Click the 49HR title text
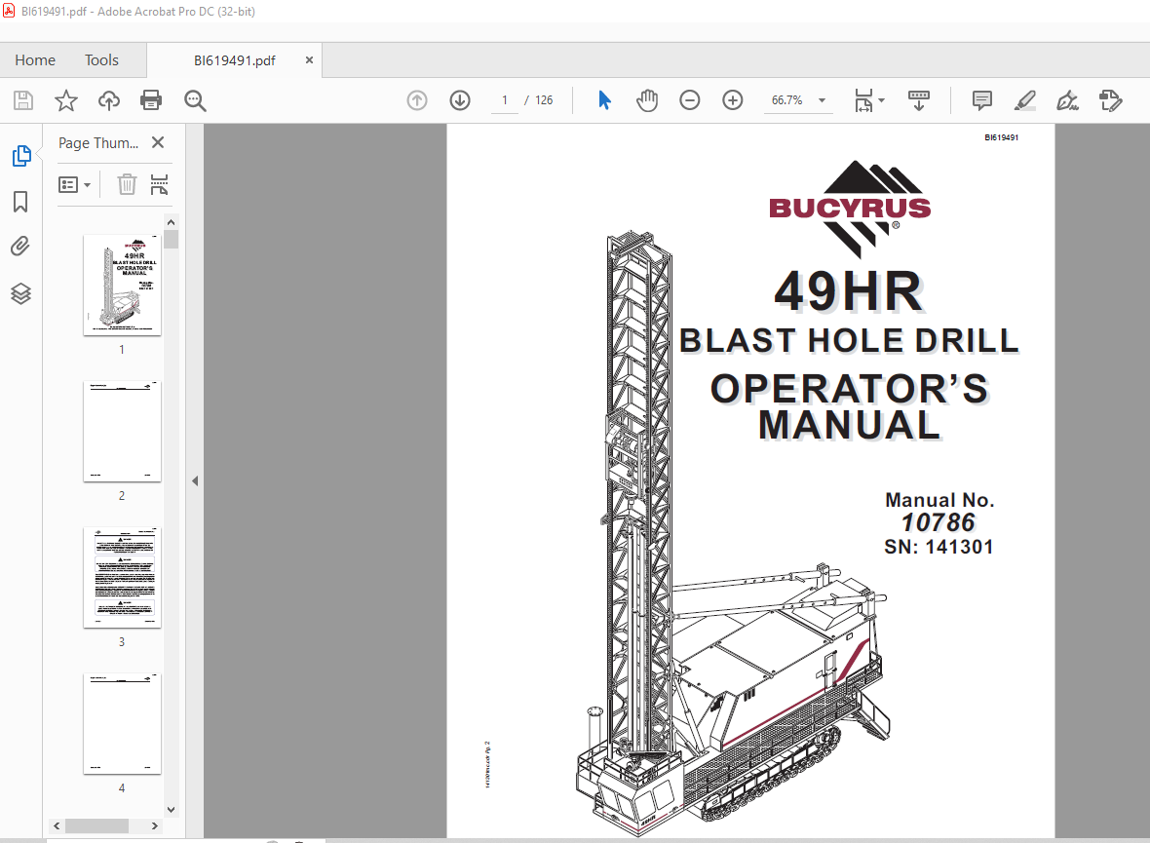This screenshot has width=1150, height=843. [849, 291]
